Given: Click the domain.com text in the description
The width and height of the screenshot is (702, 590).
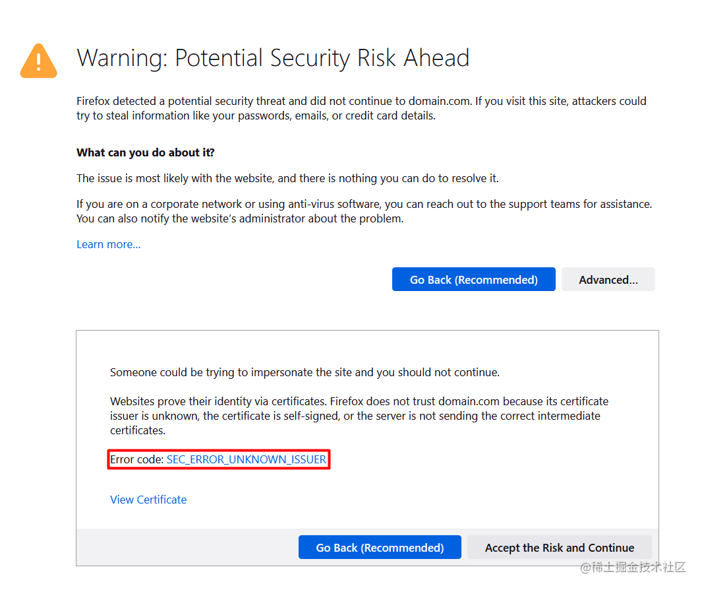Looking at the screenshot, I should pos(438,101).
